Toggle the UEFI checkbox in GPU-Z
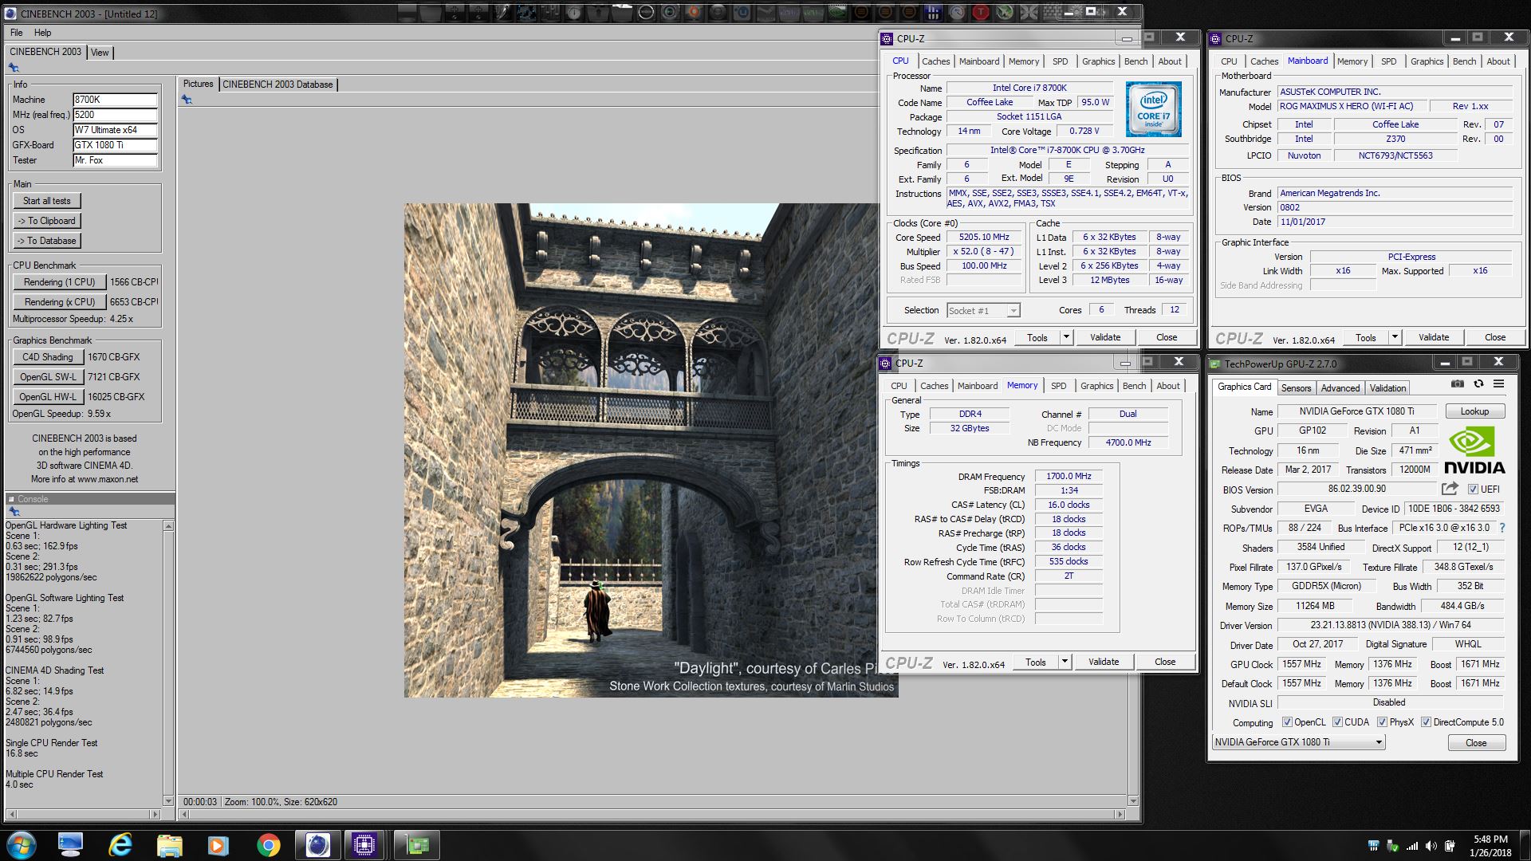Viewport: 1531px width, 861px height. click(x=1473, y=489)
